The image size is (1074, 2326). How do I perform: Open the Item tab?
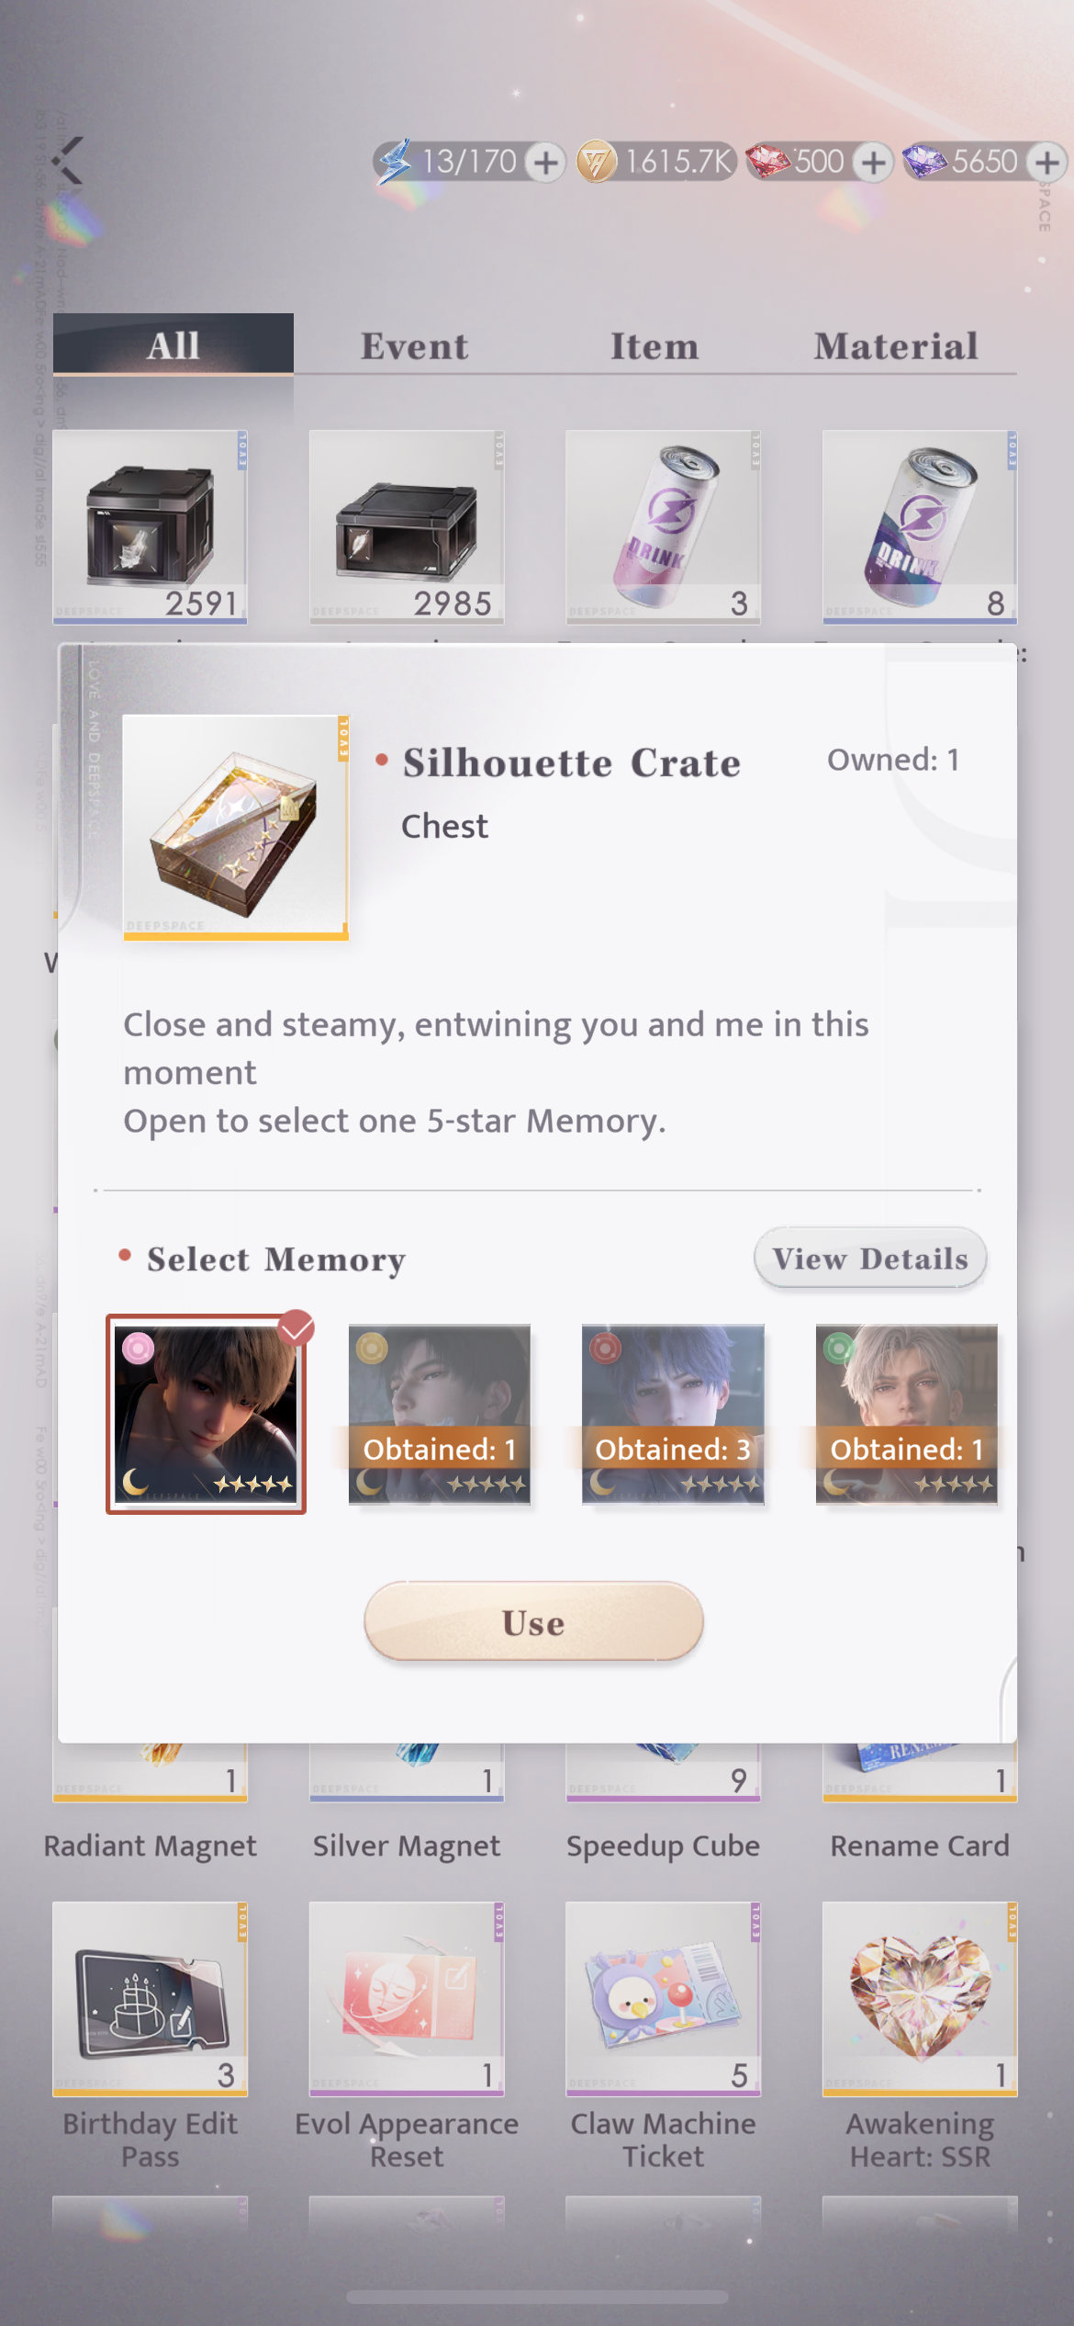coord(654,345)
